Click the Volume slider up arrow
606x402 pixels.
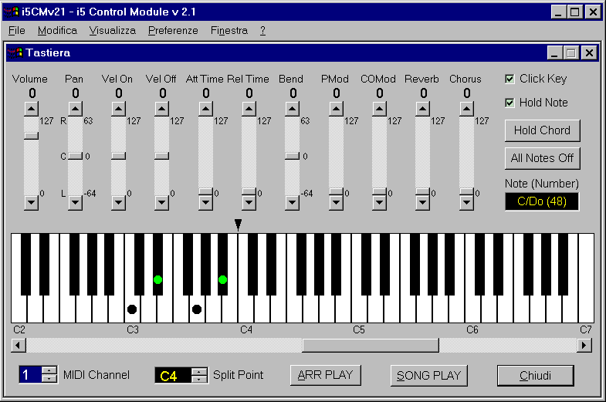tap(31, 109)
